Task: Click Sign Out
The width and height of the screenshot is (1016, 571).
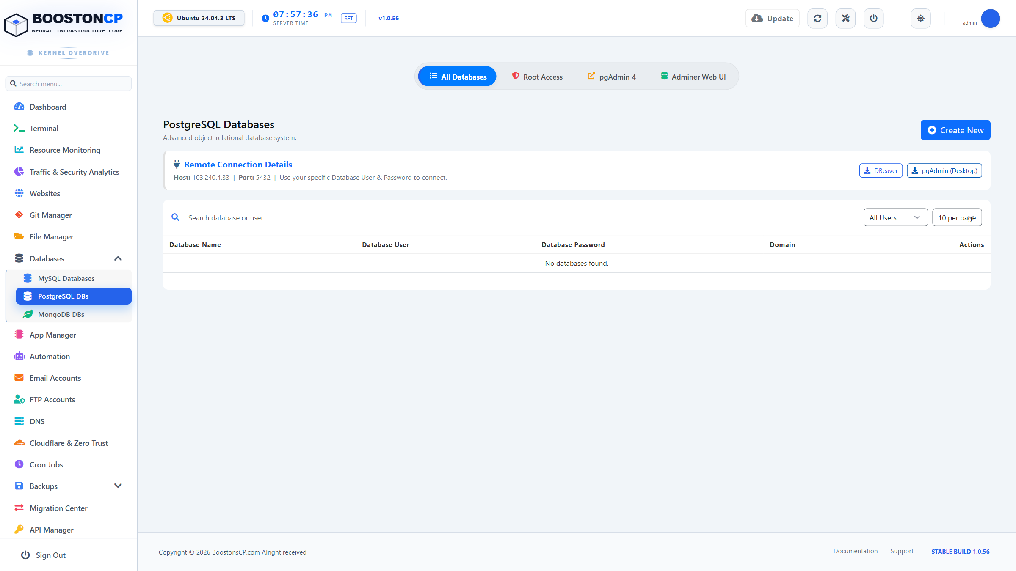Action: coord(43,555)
